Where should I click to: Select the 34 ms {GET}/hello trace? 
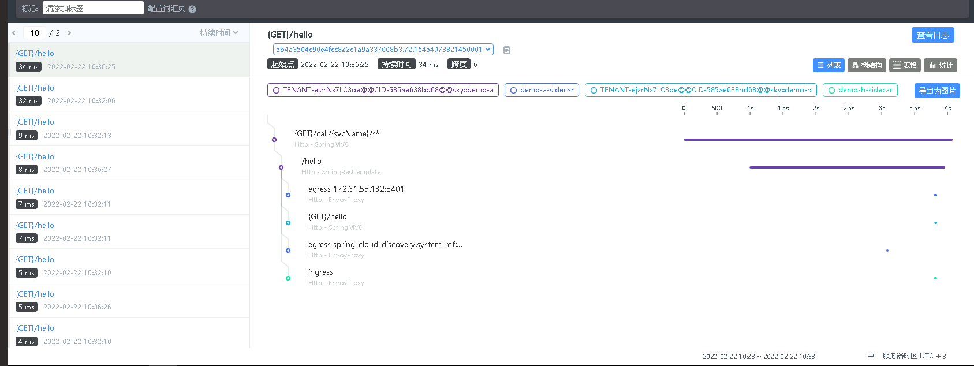tap(129, 60)
